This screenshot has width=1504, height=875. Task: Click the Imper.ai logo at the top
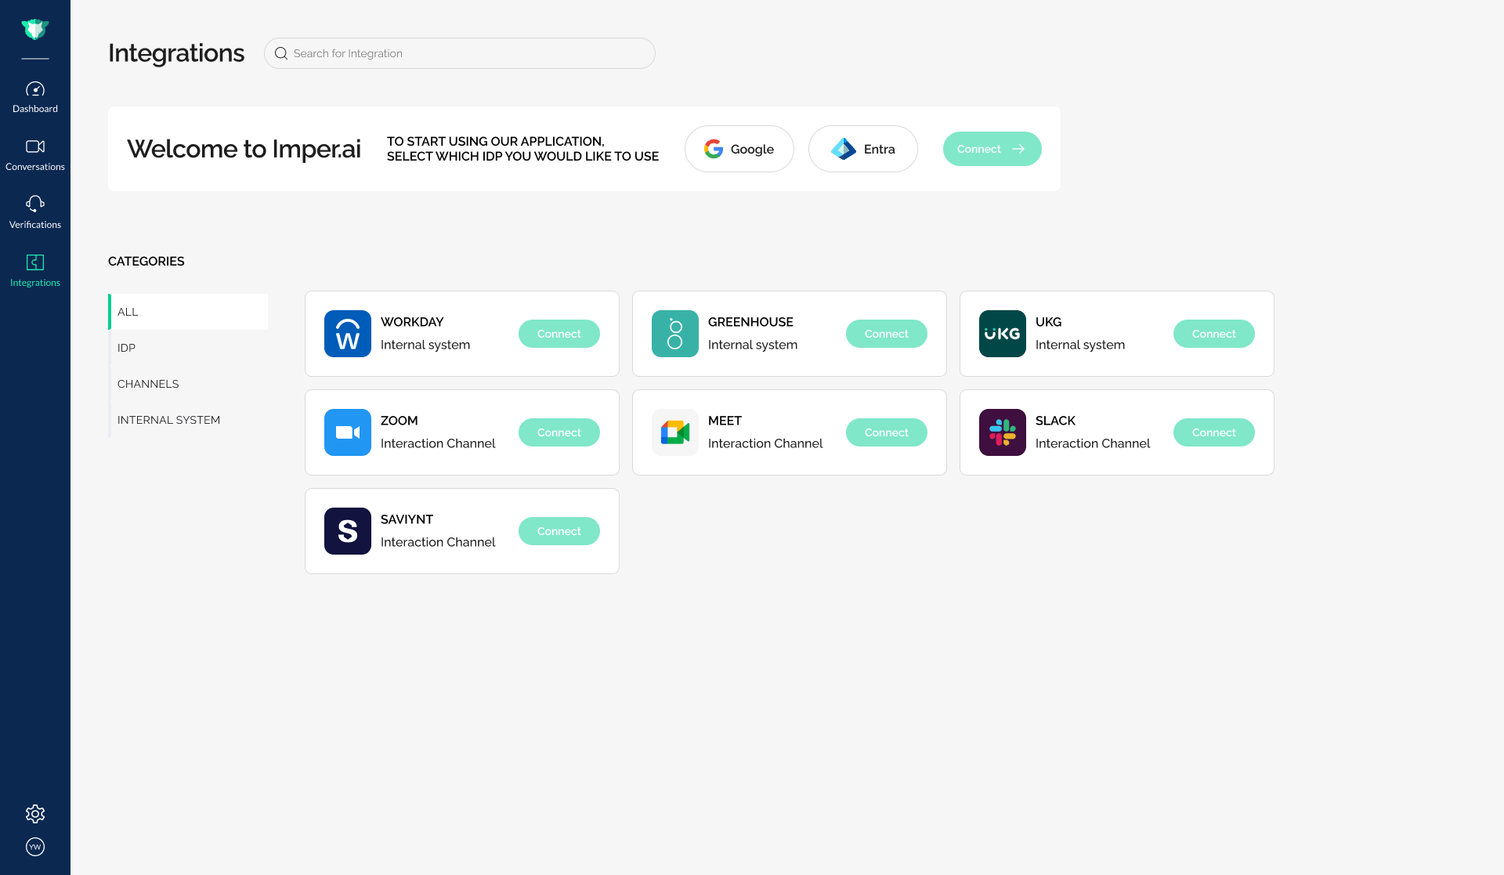(35, 28)
